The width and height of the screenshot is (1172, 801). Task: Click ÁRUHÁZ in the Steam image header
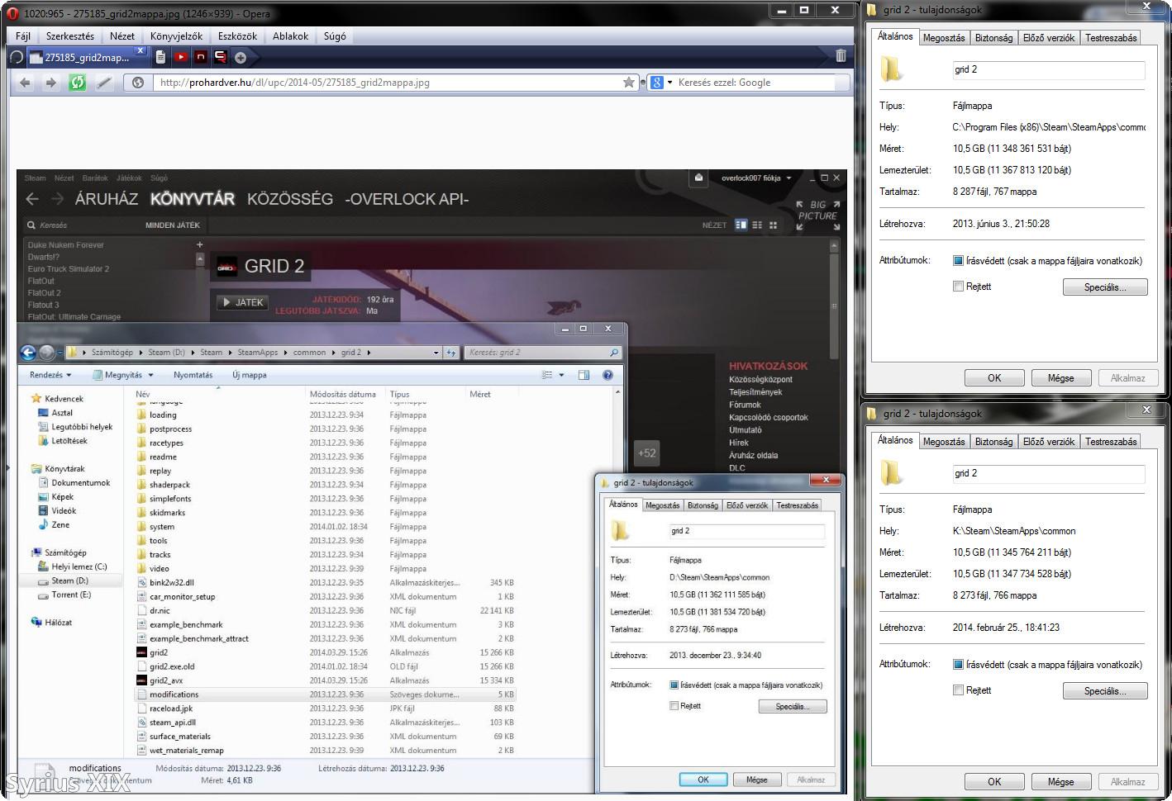coord(106,199)
